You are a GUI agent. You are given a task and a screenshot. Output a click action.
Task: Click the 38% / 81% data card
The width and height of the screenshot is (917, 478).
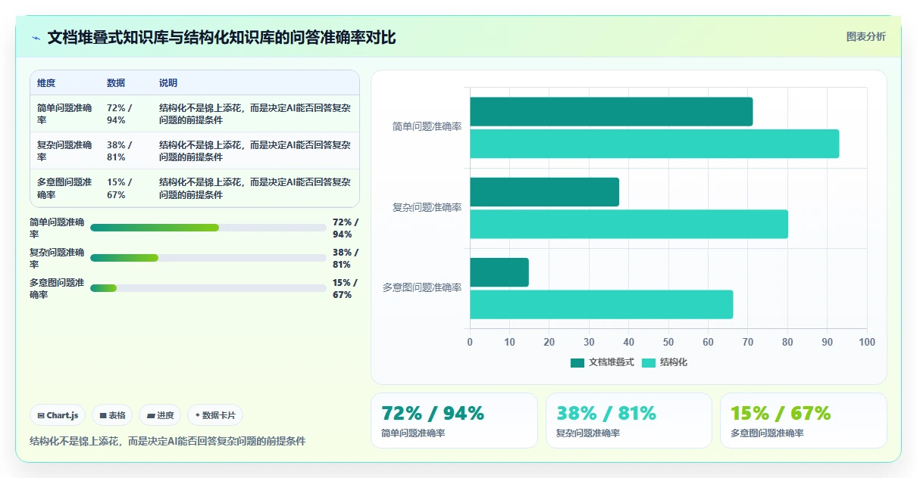coord(629,421)
